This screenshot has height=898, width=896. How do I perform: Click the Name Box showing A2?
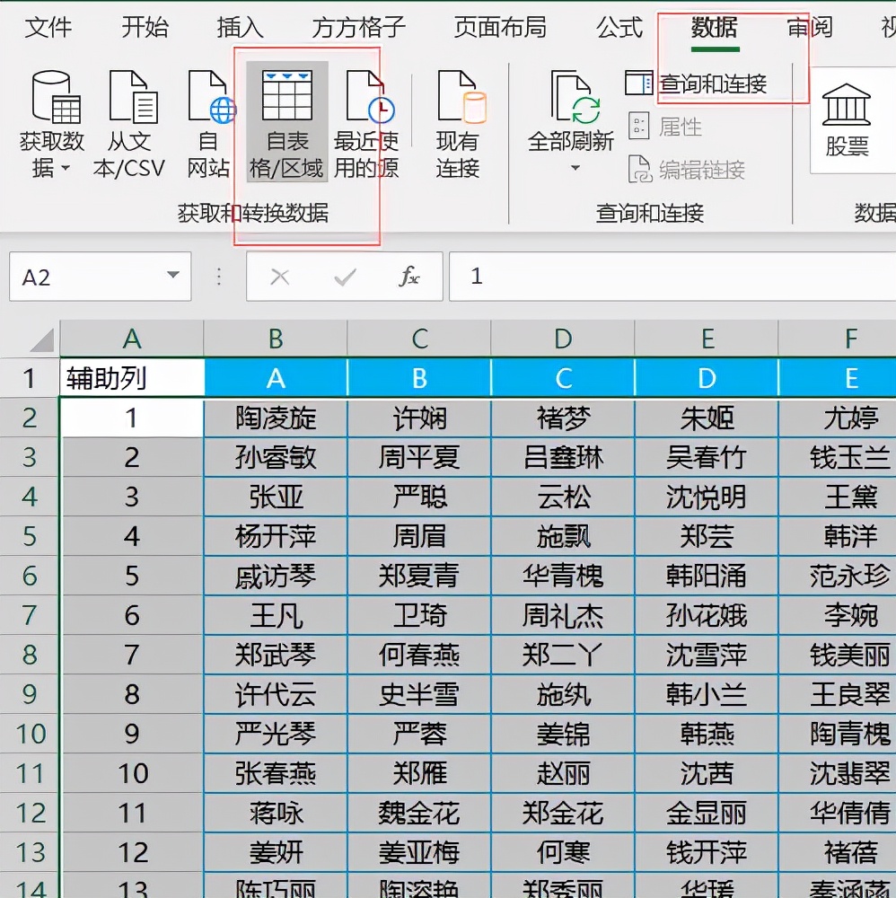pyautogui.click(x=101, y=277)
